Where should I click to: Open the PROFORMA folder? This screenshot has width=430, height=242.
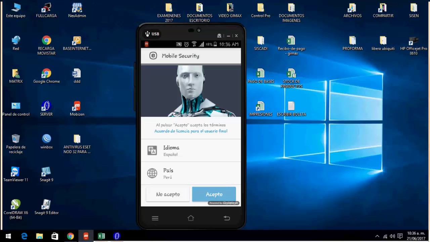[352, 43]
